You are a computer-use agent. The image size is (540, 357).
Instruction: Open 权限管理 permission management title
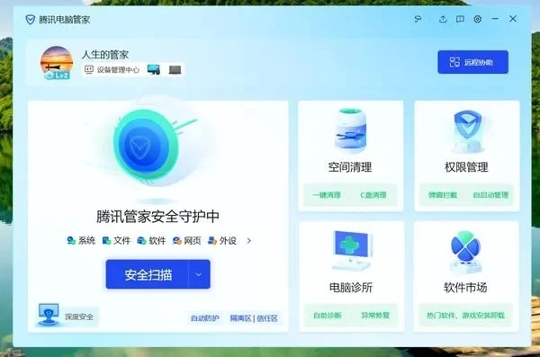click(466, 167)
